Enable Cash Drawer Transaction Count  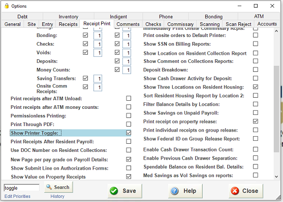(256, 149)
